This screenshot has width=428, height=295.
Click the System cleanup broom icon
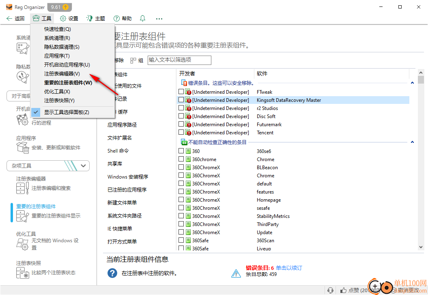click(x=23, y=48)
